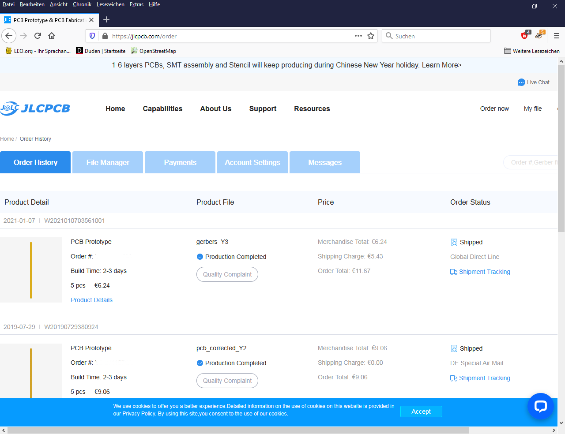Open the Duden Startseite bookmark
The height and width of the screenshot is (434, 565).
click(x=101, y=51)
